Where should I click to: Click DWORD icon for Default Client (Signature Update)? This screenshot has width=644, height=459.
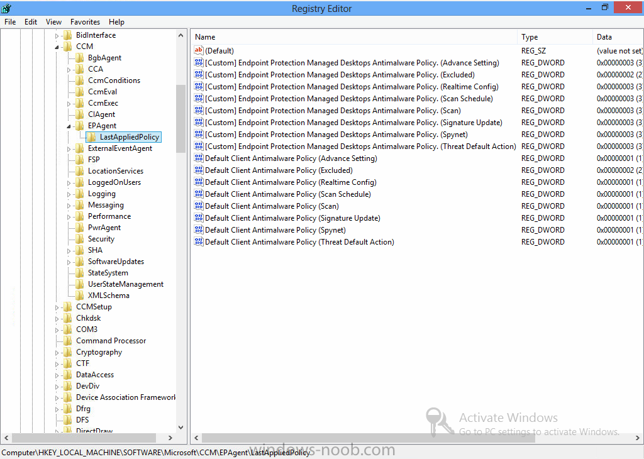click(199, 218)
